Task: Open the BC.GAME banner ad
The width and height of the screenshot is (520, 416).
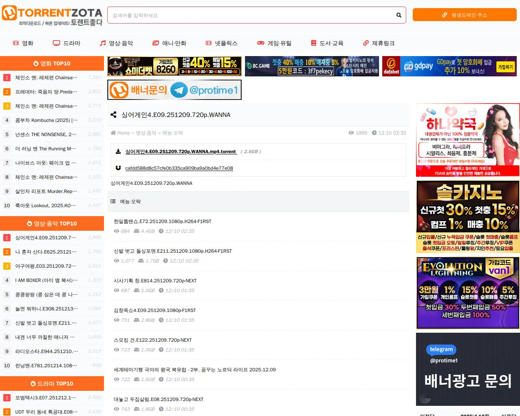Action: click(312, 66)
